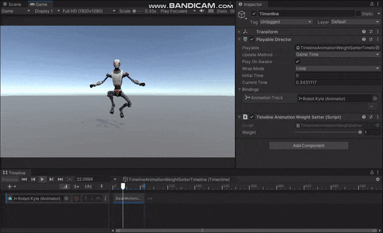
Task: Click the Add Component button
Action: (309, 146)
